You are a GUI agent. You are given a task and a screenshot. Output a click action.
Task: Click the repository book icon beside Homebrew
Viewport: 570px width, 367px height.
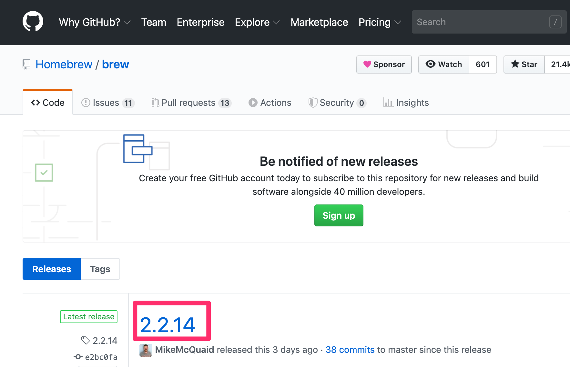coord(26,64)
